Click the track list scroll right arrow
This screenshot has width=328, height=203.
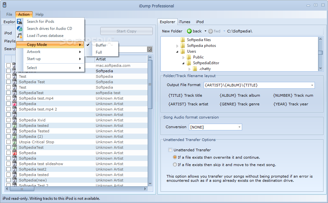coord(145,189)
